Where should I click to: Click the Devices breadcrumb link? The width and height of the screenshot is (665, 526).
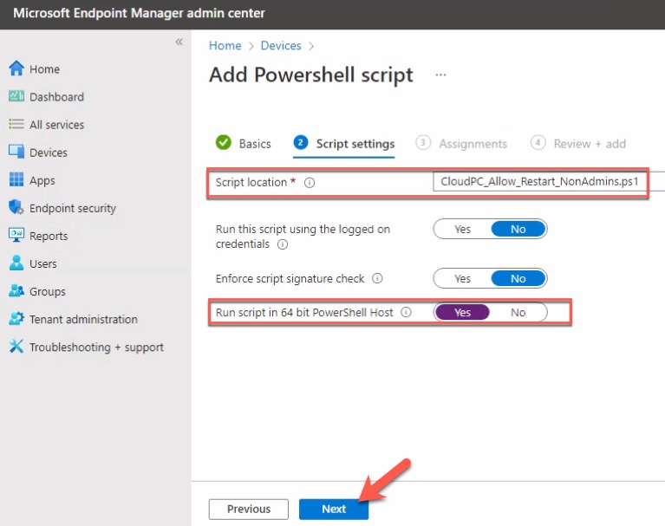pos(281,45)
